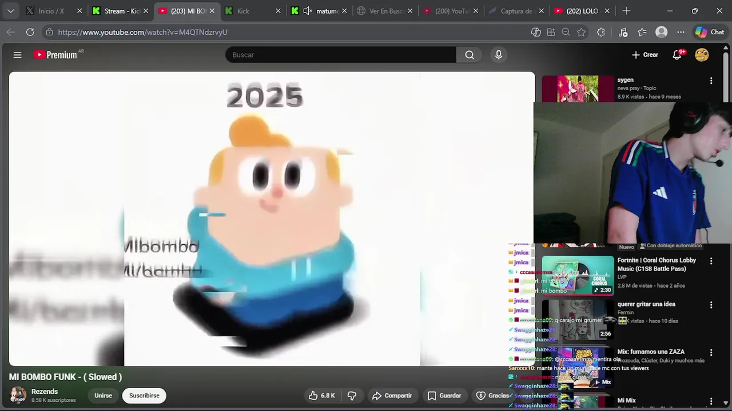Go back with the browser back arrow
The height and width of the screenshot is (411, 732).
click(10, 32)
